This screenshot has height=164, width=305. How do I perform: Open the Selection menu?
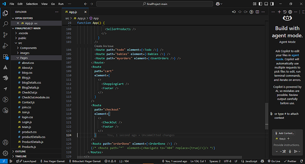(32, 4)
